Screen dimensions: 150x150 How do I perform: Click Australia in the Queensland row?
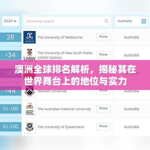pos(132,127)
